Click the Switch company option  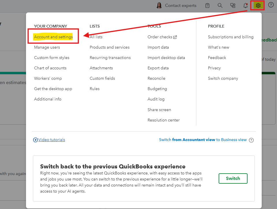click(223, 78)
